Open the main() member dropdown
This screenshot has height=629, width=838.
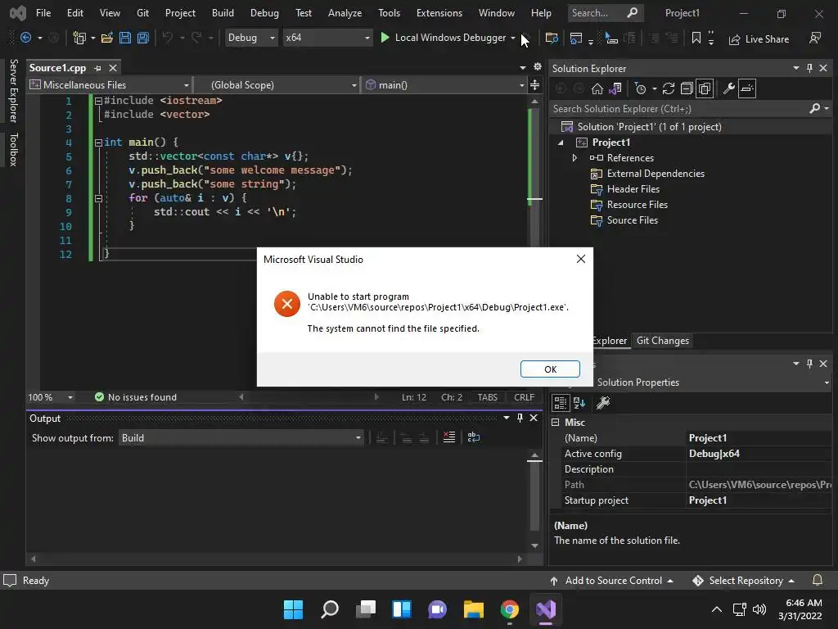(444, 85)
